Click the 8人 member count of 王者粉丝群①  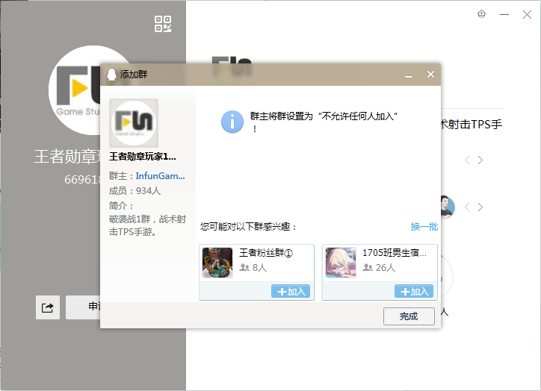[253, 268]
